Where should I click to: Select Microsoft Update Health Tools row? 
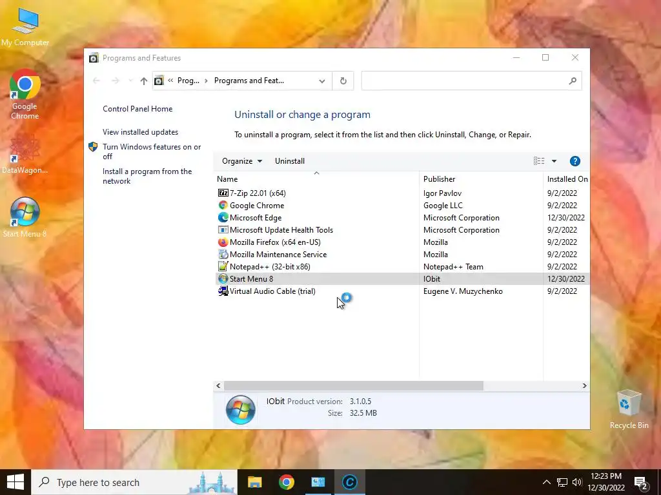tap(403, 229)
